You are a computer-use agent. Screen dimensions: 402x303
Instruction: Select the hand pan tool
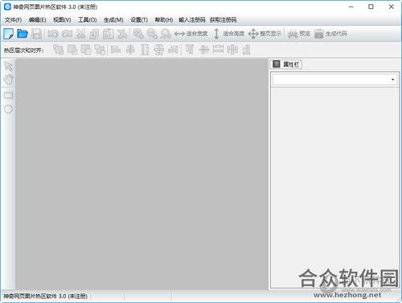8,80
